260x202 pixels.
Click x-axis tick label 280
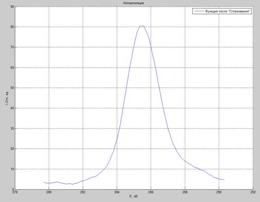click(49, 192)
